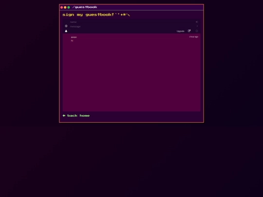
Task: Click the circular settings icon beside pop-out
Action: (x=197, y=31)
